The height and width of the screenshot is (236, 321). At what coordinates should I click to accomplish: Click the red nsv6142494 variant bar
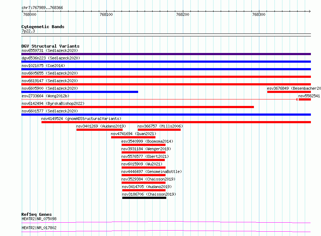(137, 107)
